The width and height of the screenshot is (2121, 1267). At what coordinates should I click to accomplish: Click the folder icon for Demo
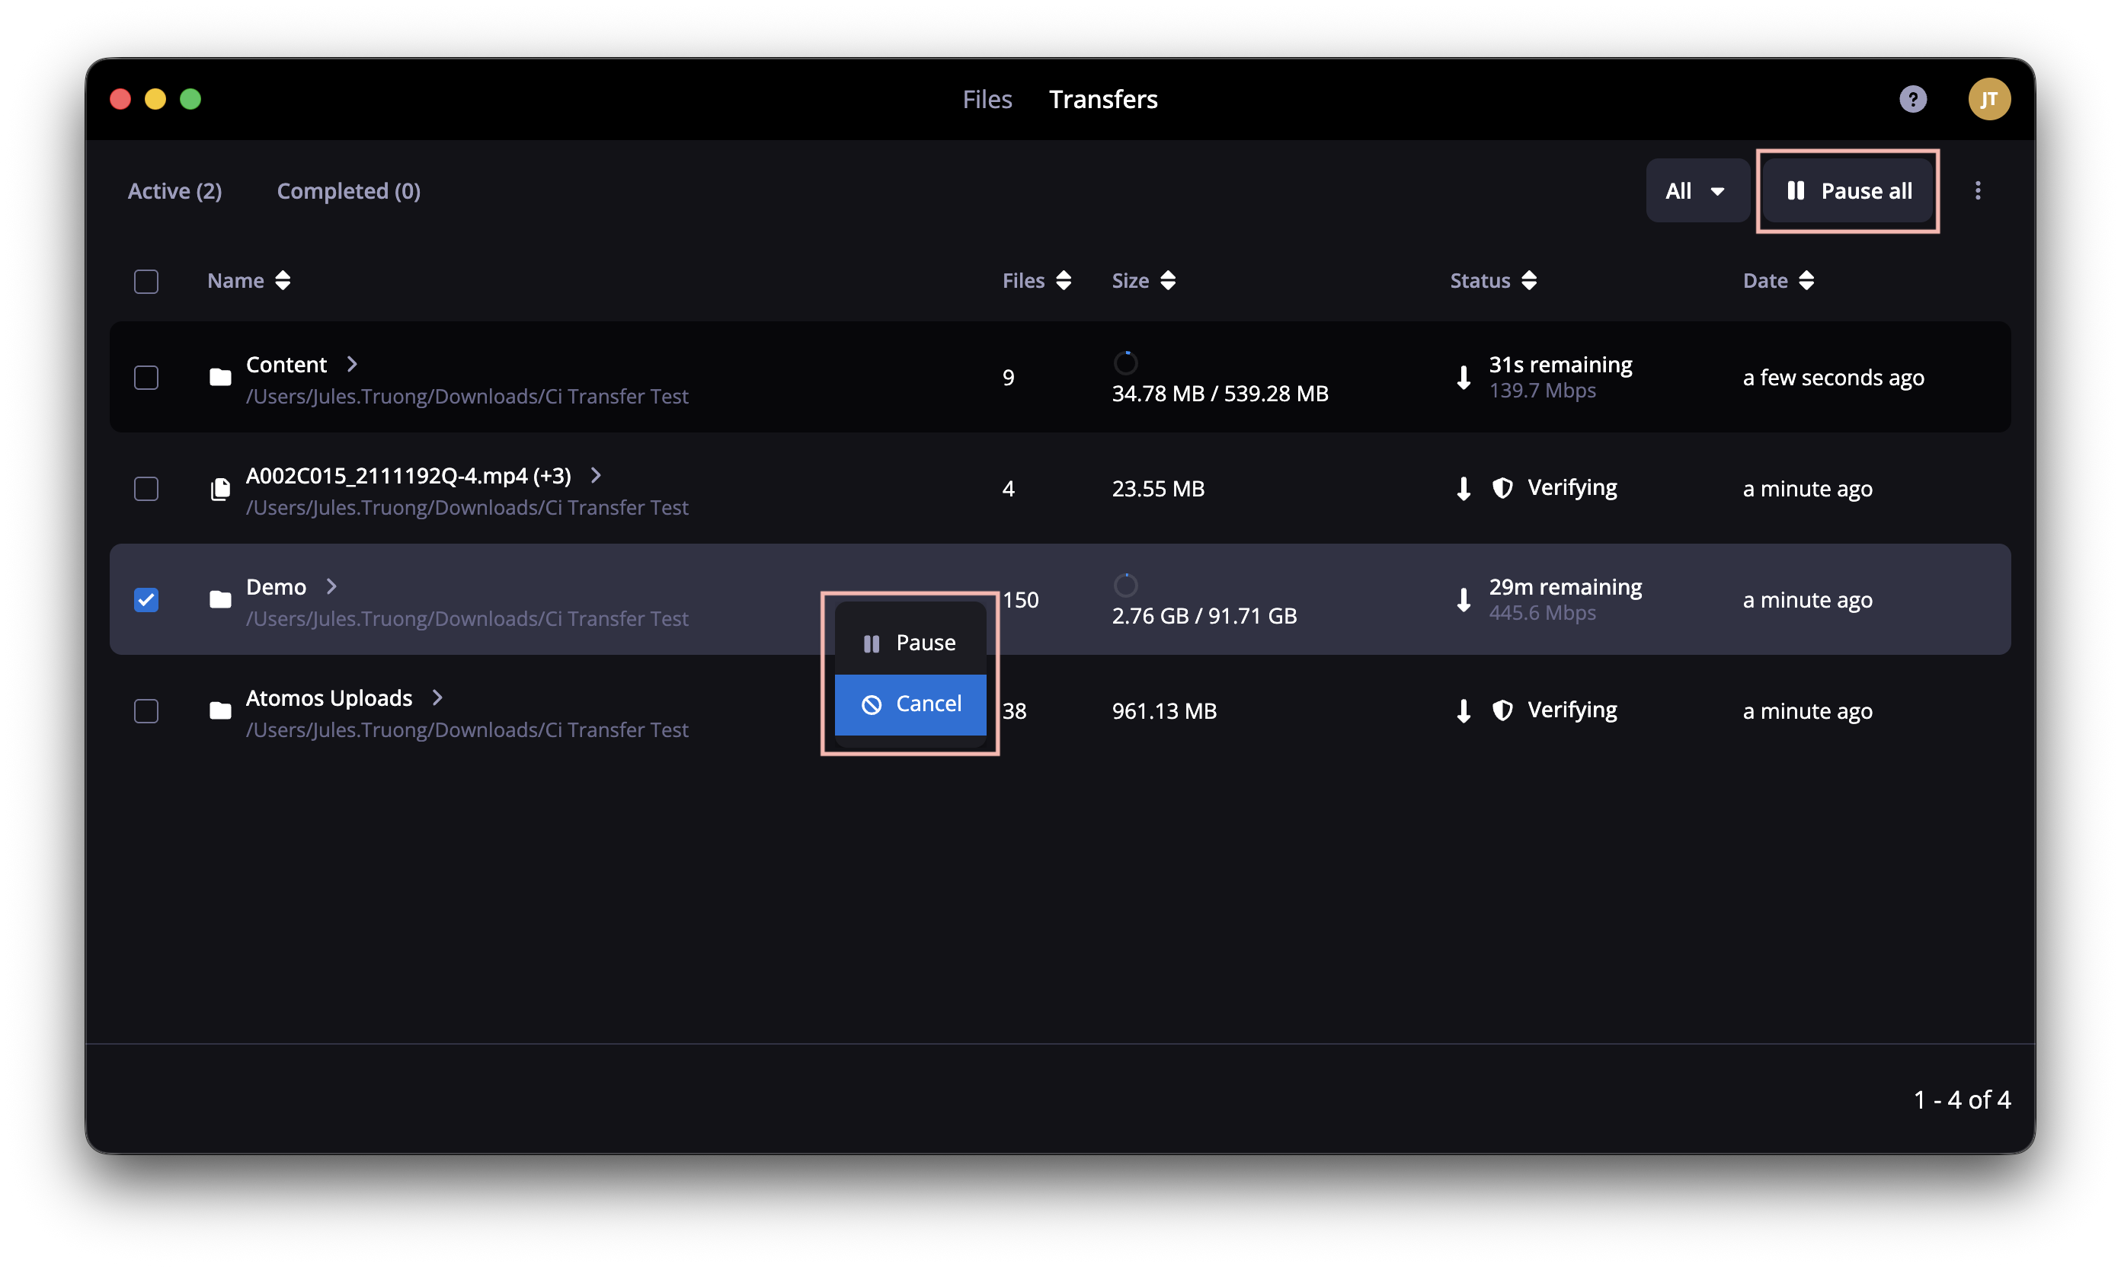[x=219, y=599]
